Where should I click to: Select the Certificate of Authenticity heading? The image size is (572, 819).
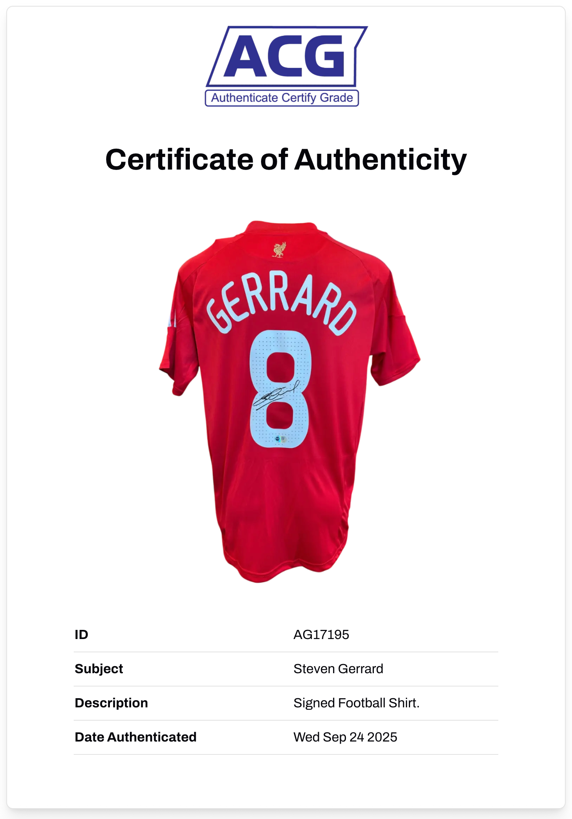pos(286,160)
